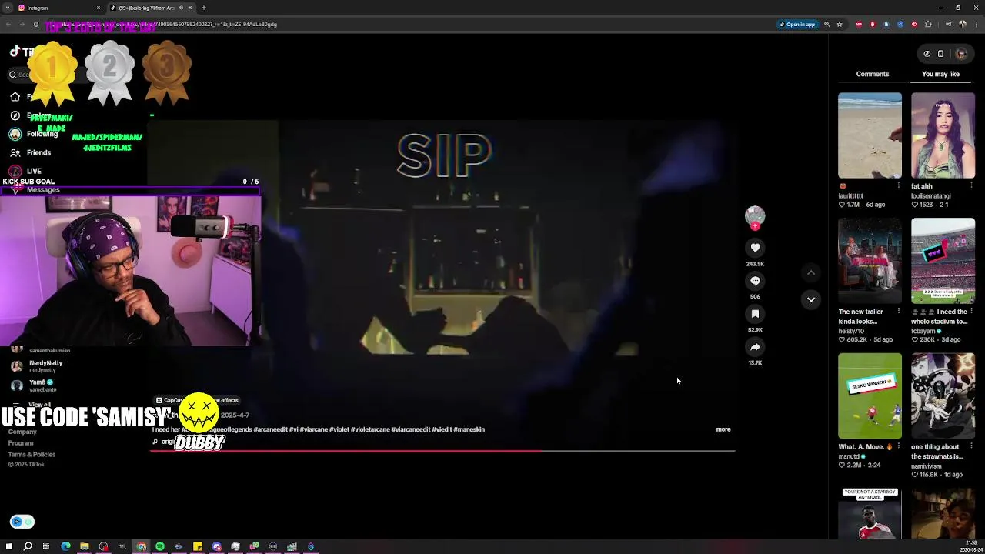Click the phone icon in top-right pill
The height and width of the screenshot is (554, 985).
click(x=940, y=54)
